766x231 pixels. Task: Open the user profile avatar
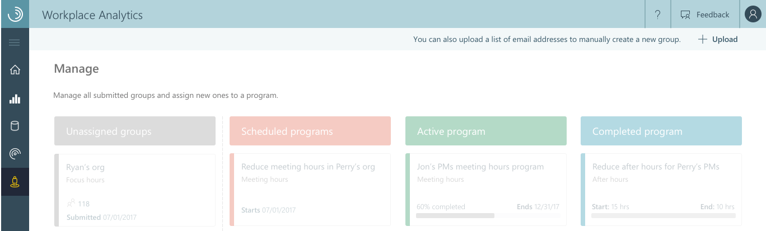pos(752,15)
